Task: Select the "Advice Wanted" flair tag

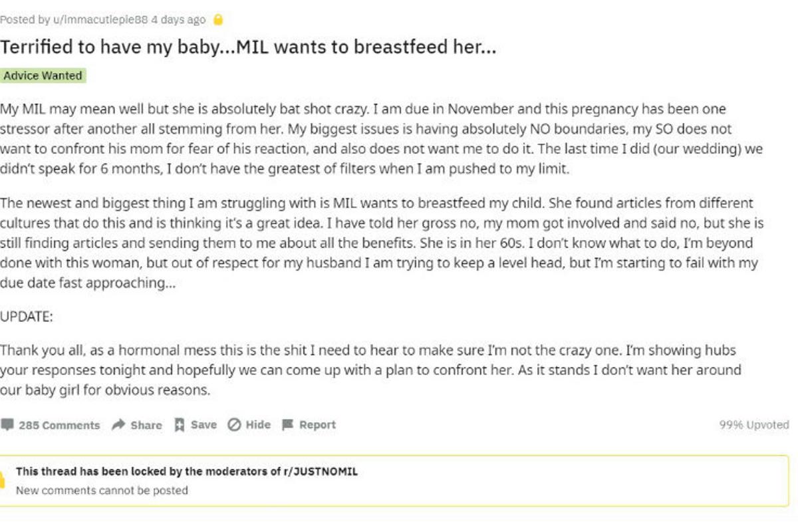Action: pos(43,76)
